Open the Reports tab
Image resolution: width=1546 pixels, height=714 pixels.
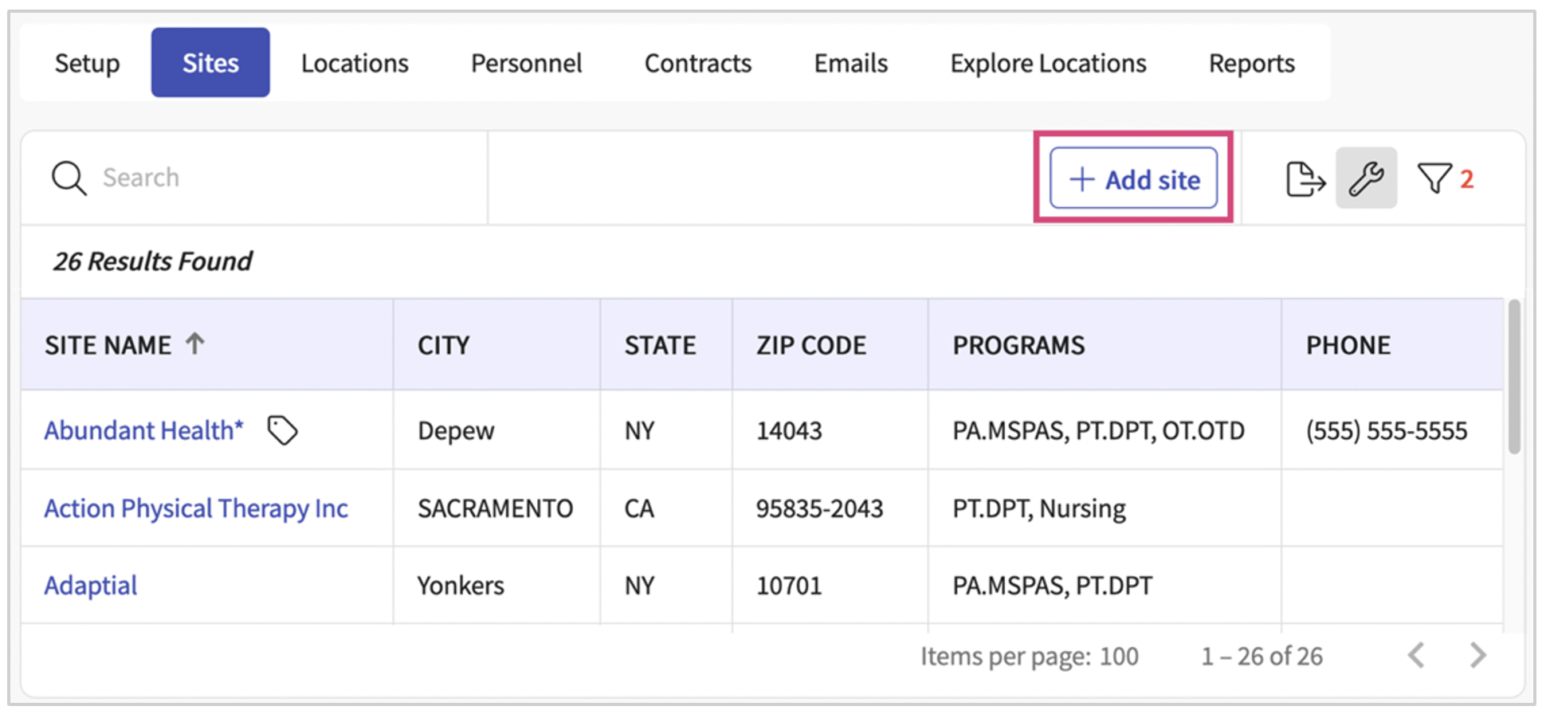(x=1251, y=63)
